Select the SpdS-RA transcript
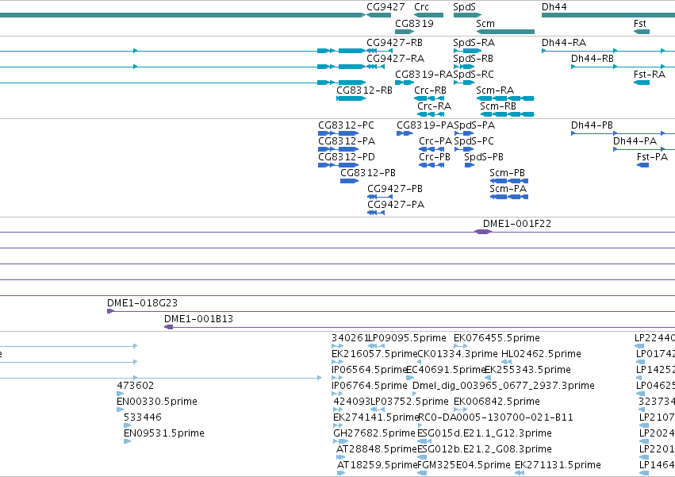Screen dimensions: 675x477 point(474,43)
